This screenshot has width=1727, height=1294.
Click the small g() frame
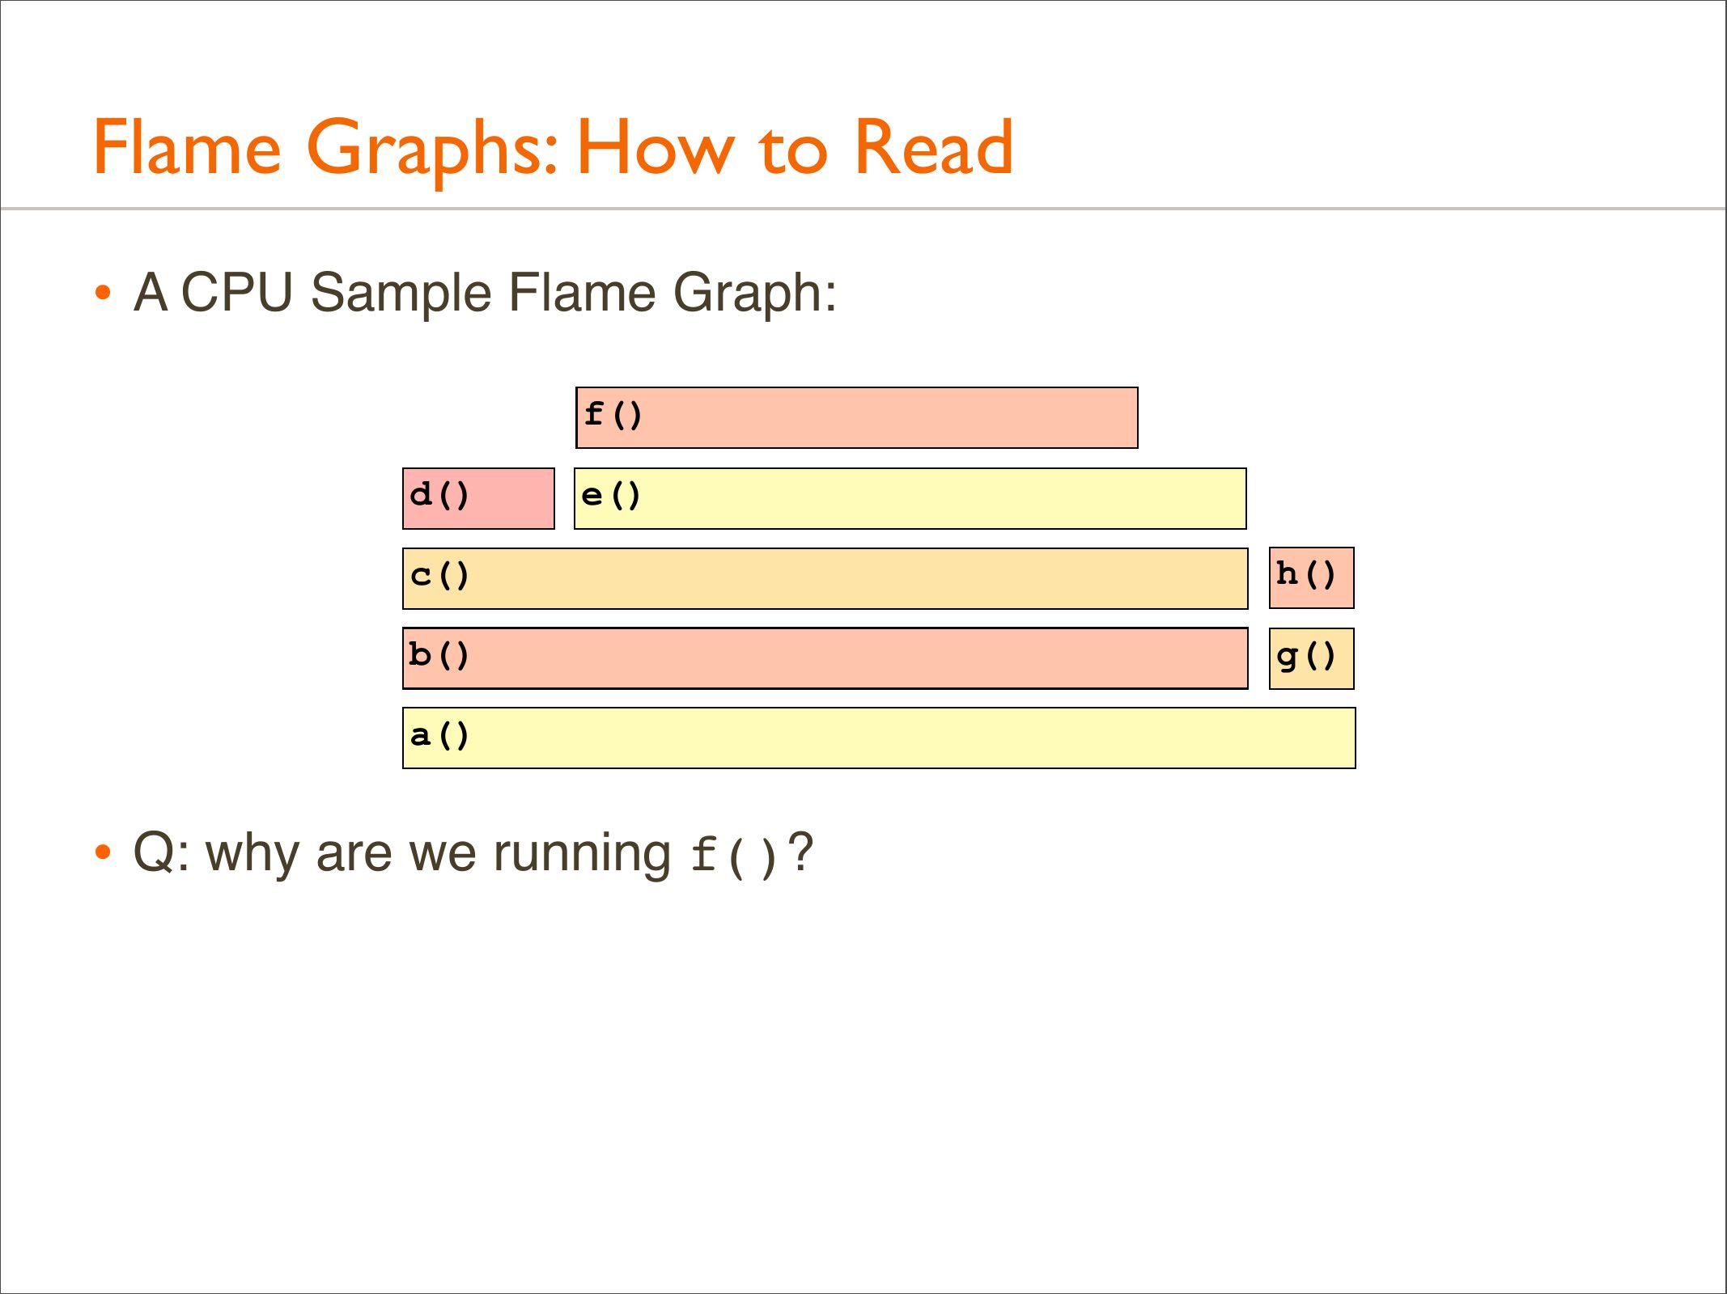click(1311, 658)
